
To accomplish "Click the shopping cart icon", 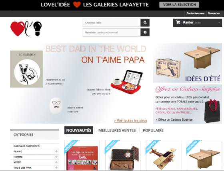I will (178, 22).
